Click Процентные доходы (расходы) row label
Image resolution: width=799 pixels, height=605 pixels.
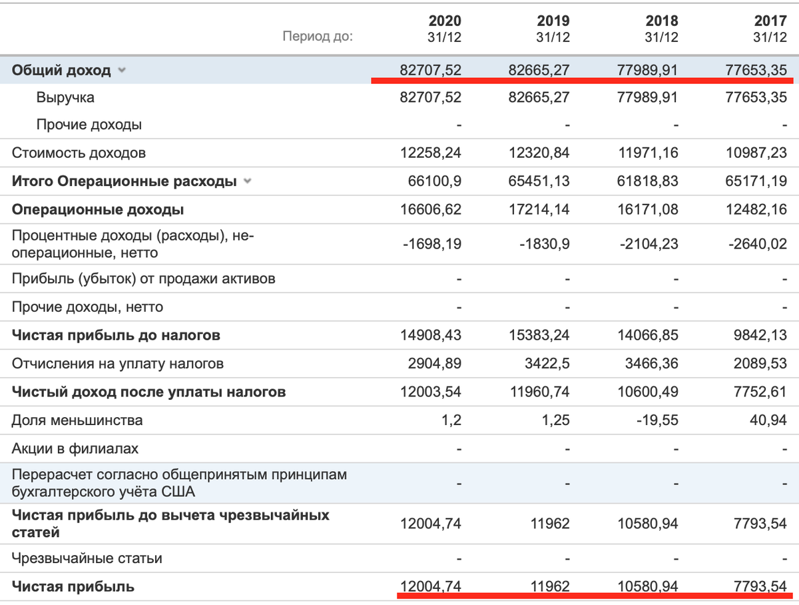(x=133, y=244)
